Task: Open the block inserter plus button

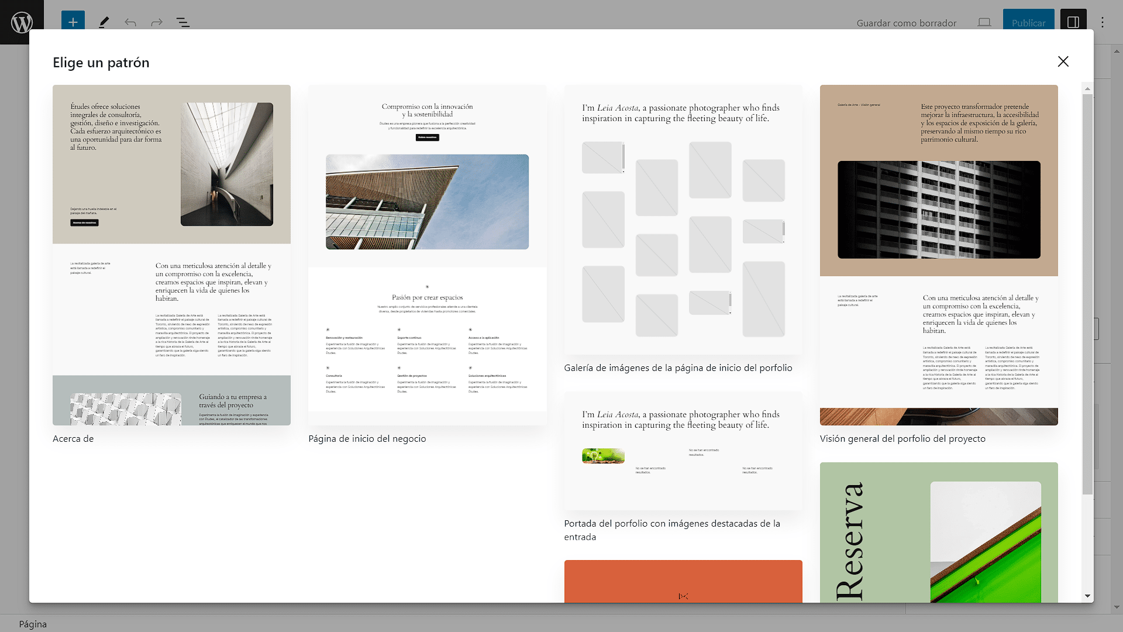Action: pyautogui.click(x=73, y=22)
